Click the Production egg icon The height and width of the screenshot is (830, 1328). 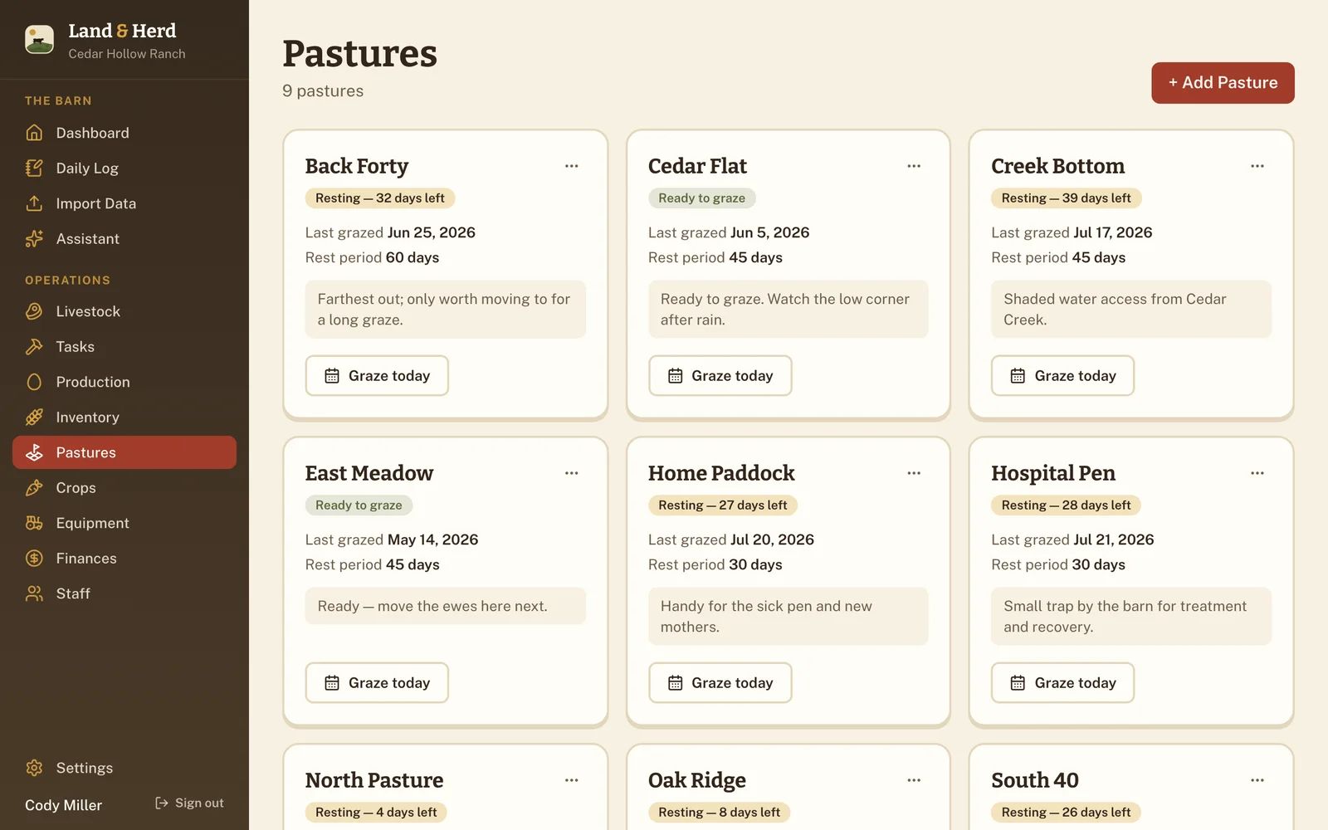(34, 382)
